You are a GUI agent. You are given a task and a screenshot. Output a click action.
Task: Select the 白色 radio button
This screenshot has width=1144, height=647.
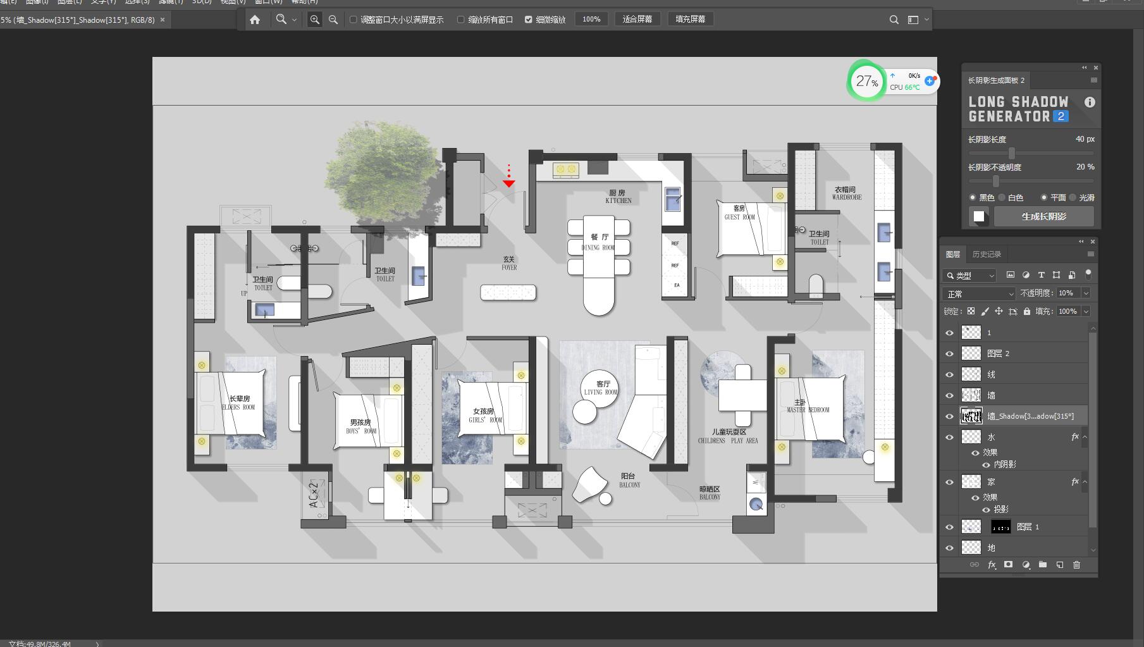(1002, 197)
